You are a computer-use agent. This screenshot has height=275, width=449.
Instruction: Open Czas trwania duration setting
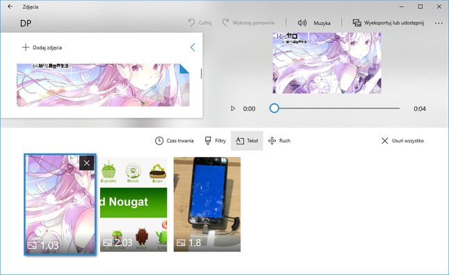point(174,140)
